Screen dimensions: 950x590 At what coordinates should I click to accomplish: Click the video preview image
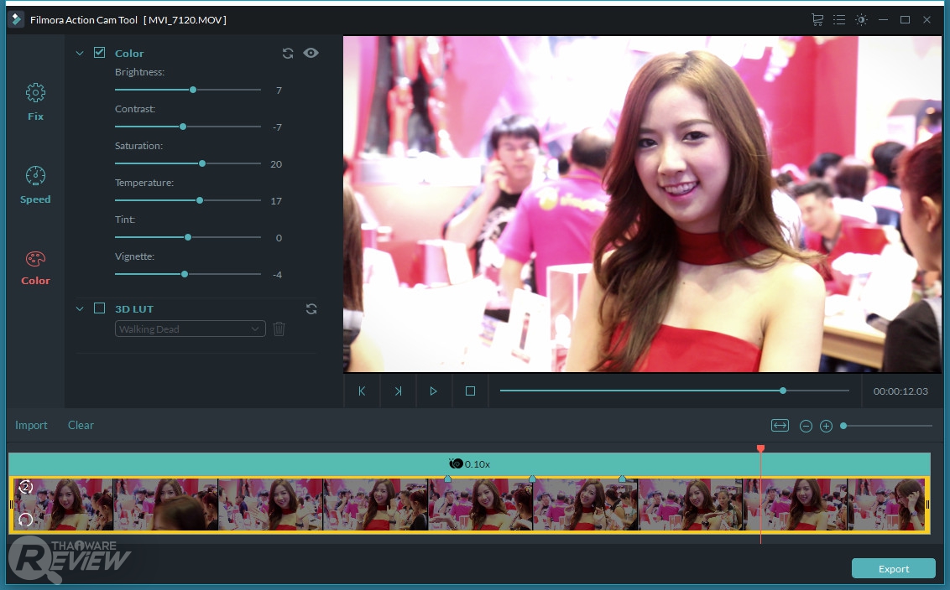(642, 204)
